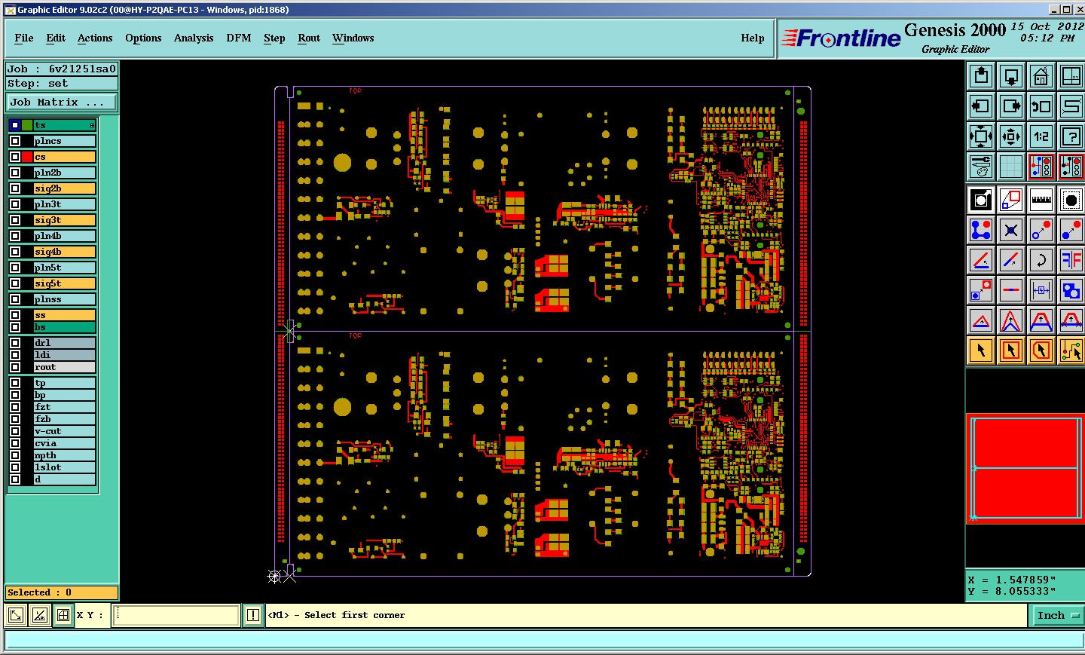Click the pan left arrow icon
The height and width of the screenshot is (655, 1085).
(x=981, y=106)
